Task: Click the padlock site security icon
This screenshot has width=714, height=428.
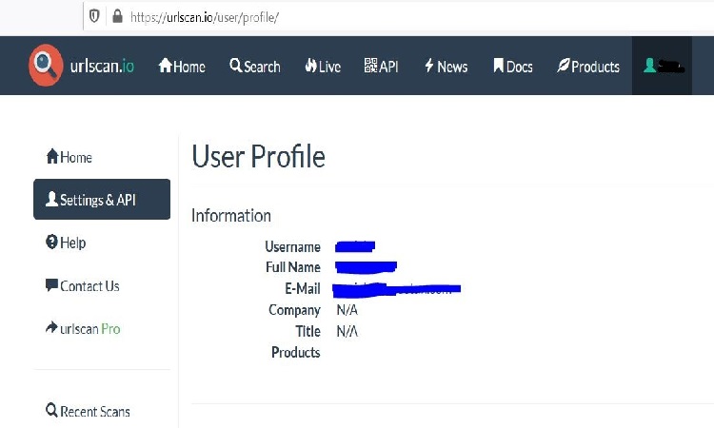Action: 117,16
